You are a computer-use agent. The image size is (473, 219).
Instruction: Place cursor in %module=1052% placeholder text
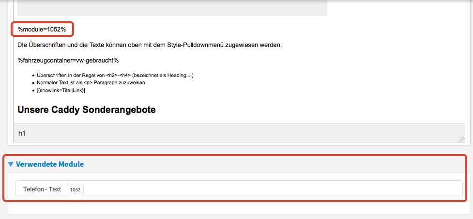pyautogui.click(x=42, y=30)
